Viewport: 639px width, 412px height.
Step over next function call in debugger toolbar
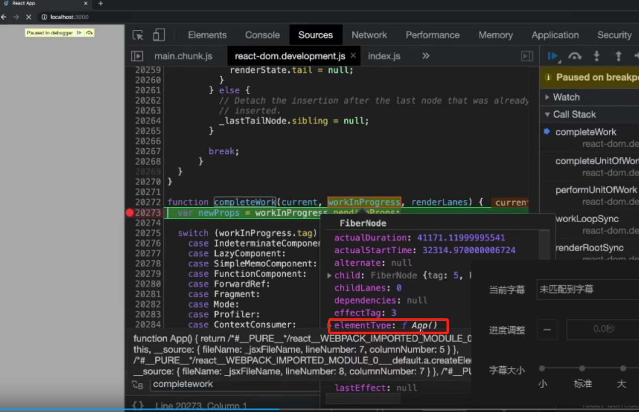[x=575, y=56]
